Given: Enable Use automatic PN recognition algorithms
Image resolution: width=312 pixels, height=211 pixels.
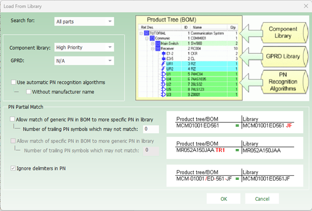Looking at the screenshot, I should (13, 82).
